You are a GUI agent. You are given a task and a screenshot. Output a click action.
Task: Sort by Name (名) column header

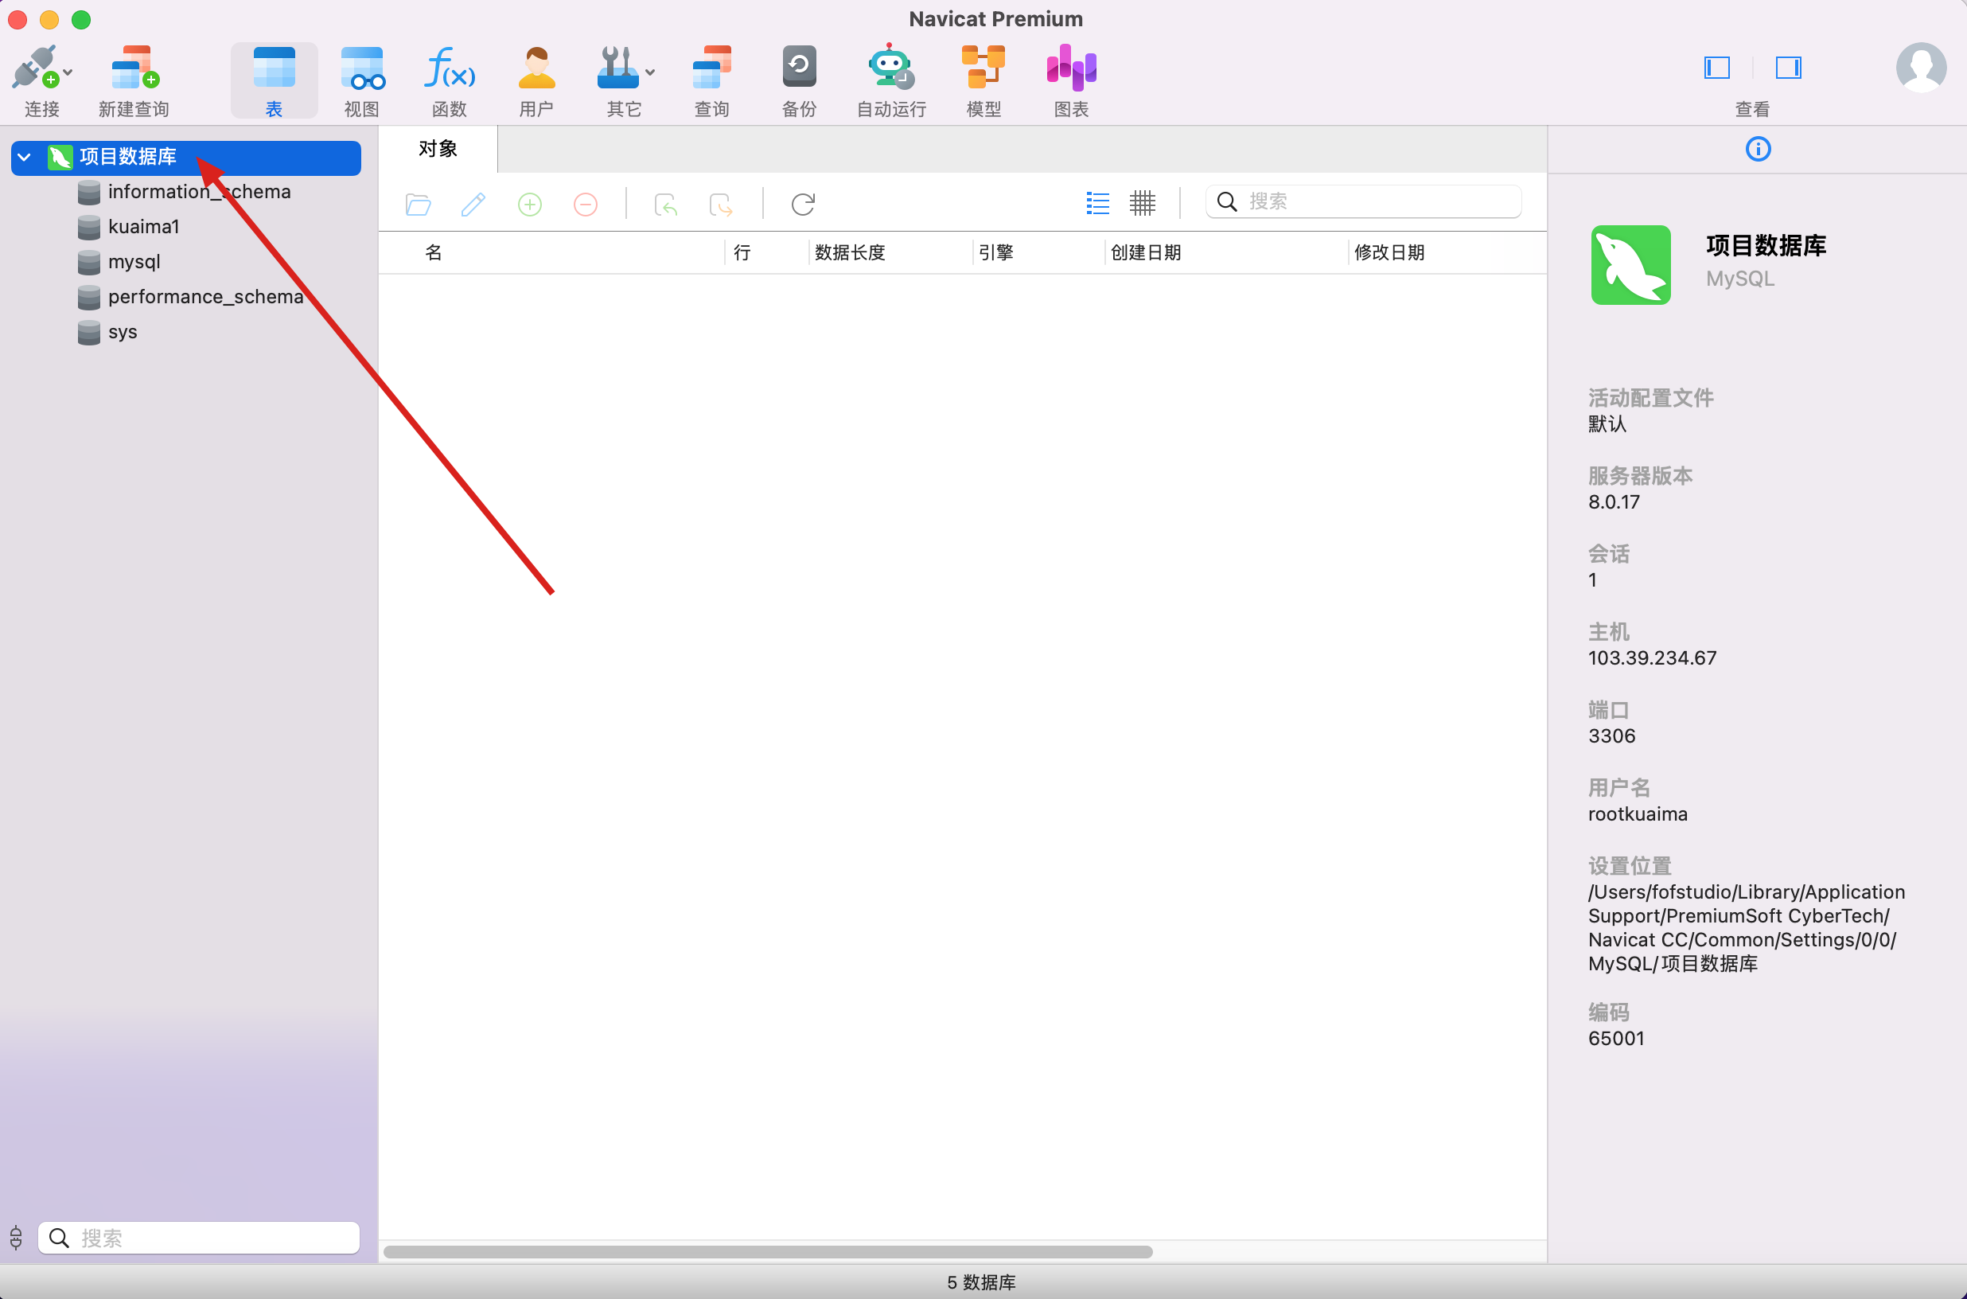(x=433, y=252)
